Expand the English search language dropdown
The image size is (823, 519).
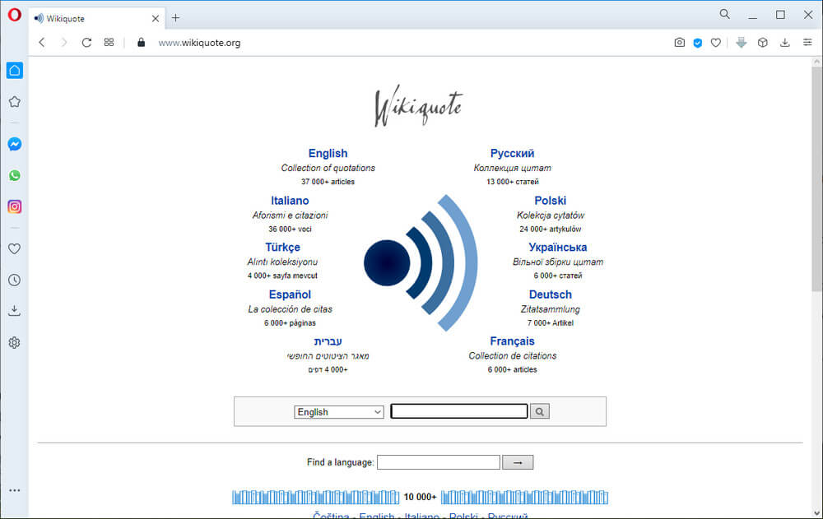click(338, 412)
